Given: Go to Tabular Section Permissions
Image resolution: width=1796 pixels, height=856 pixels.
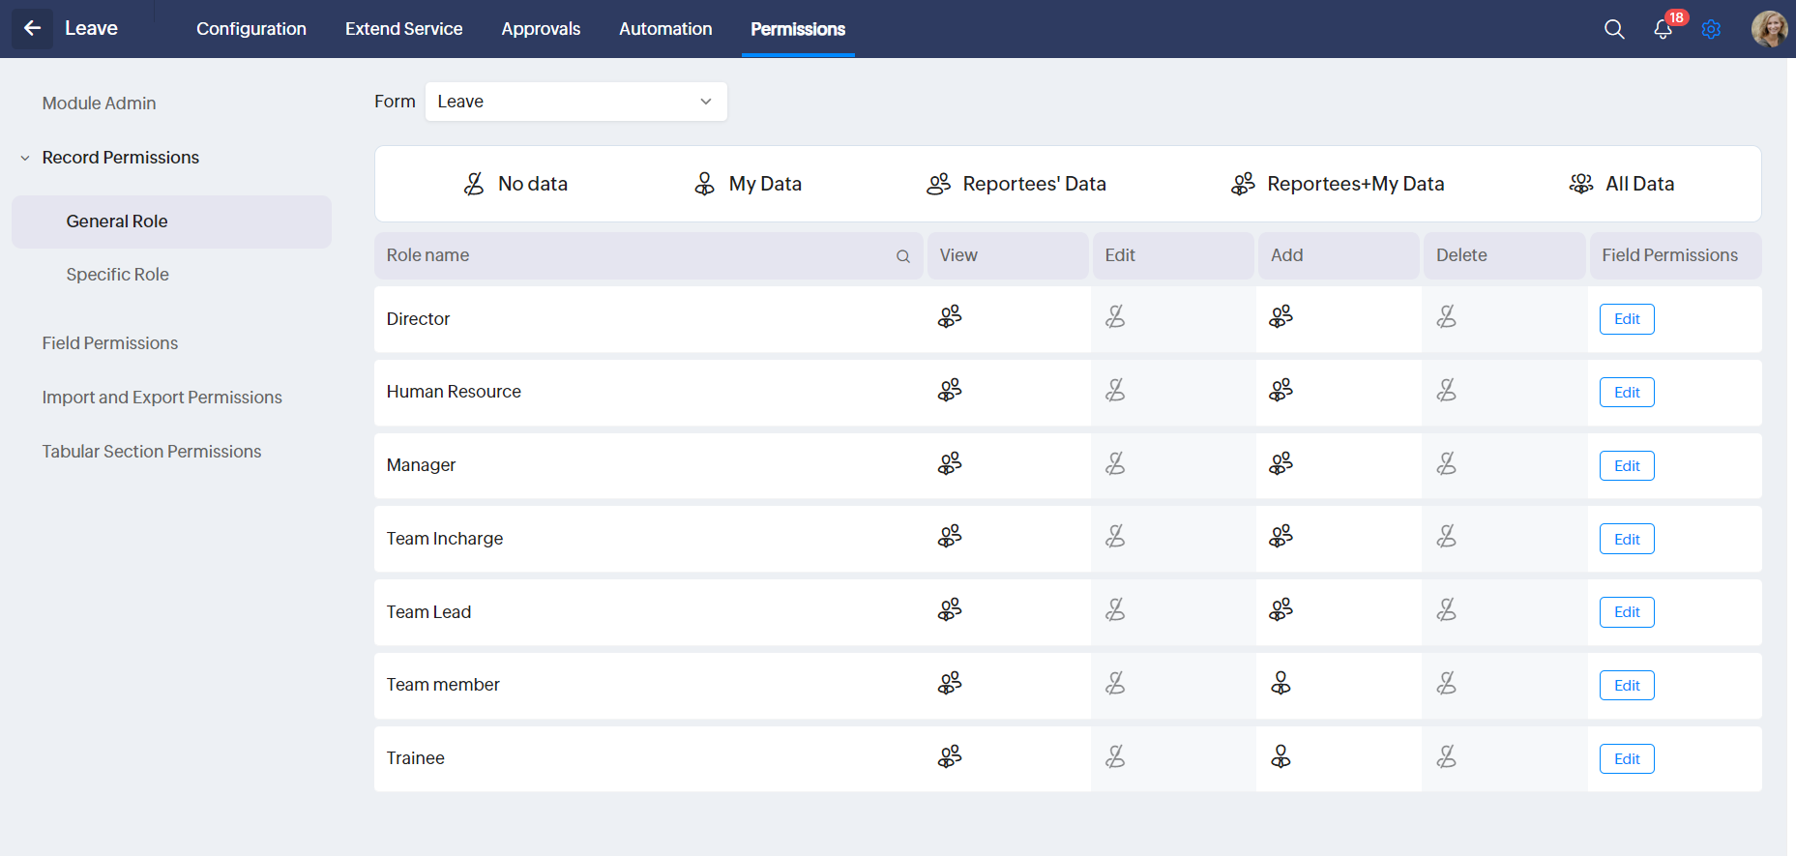Looking at the screenshot, I should coord(151,452).
